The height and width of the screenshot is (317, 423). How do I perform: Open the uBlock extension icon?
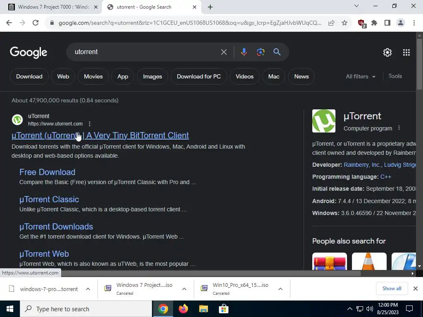pyautogui.click(x=362, y=24)
